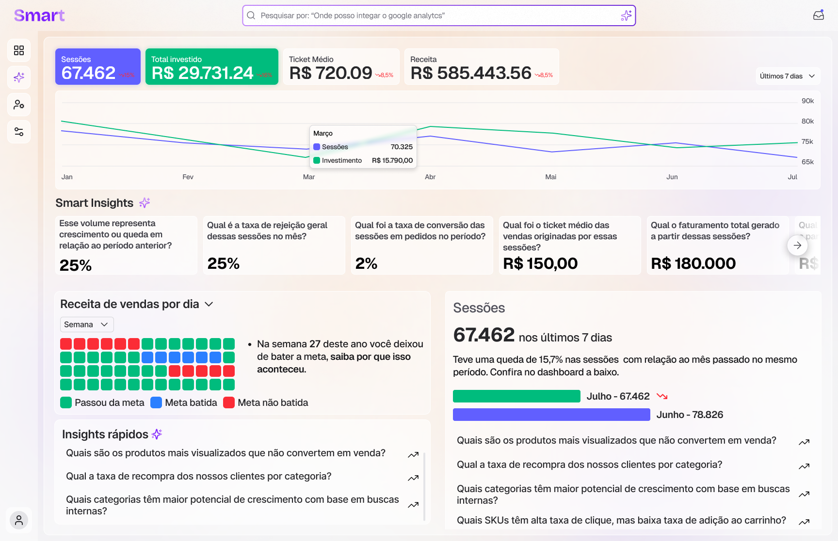Click the sparkle icon inside search bar

[x=626, y=15]
